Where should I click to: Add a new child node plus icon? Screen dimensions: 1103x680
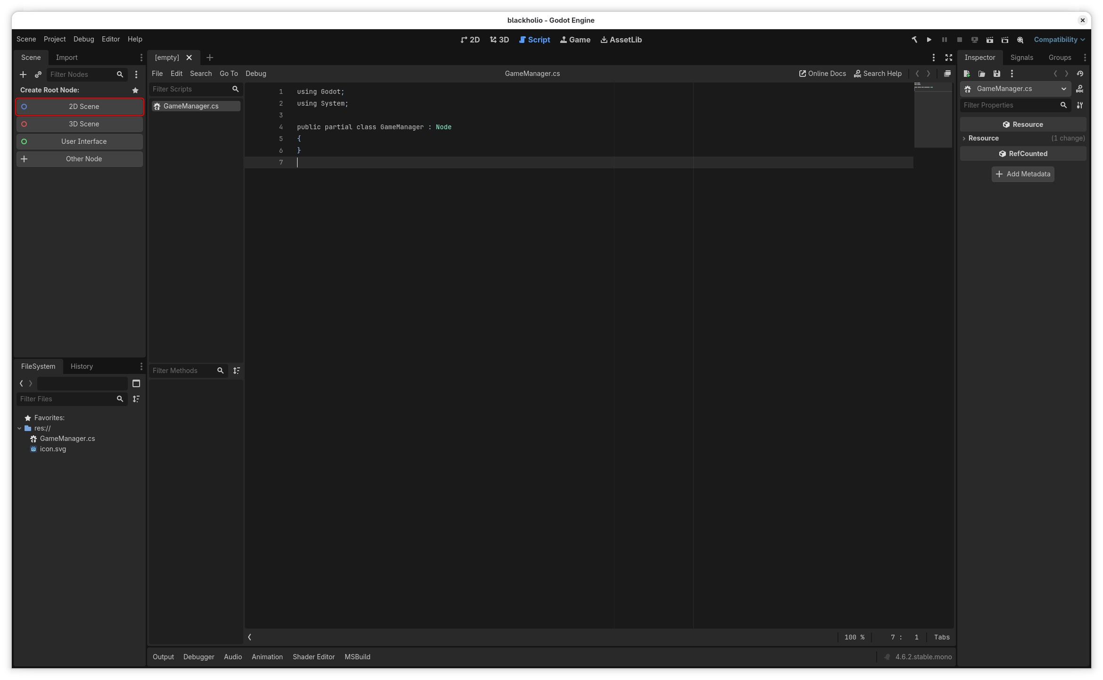click(x=23, y=75)
